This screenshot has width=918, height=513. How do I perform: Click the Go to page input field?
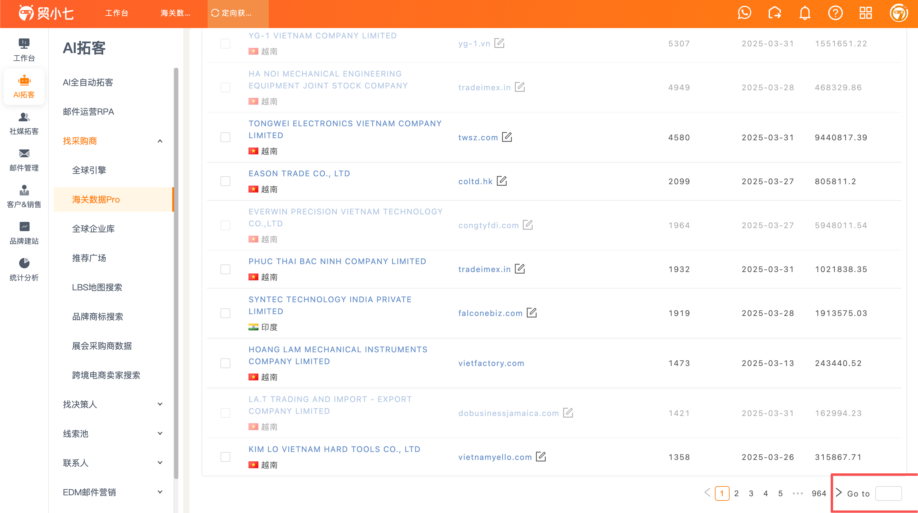point(888,493)
